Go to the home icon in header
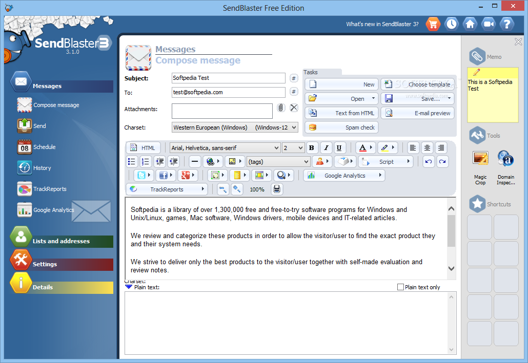 click(470, 24)
